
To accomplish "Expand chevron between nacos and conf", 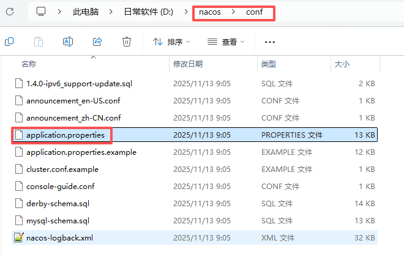I will [x=233, y=12].
